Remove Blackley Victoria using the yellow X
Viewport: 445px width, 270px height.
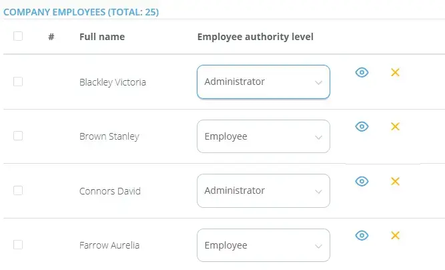click(x=395, y=72)
